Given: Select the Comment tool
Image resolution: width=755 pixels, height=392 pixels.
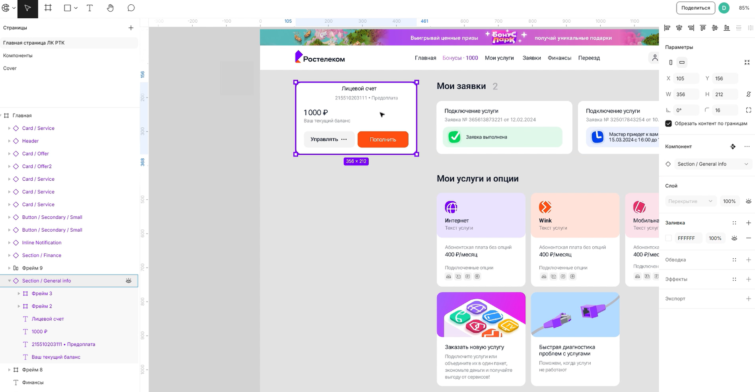Looking at the screenshot, I should point(131,8).
